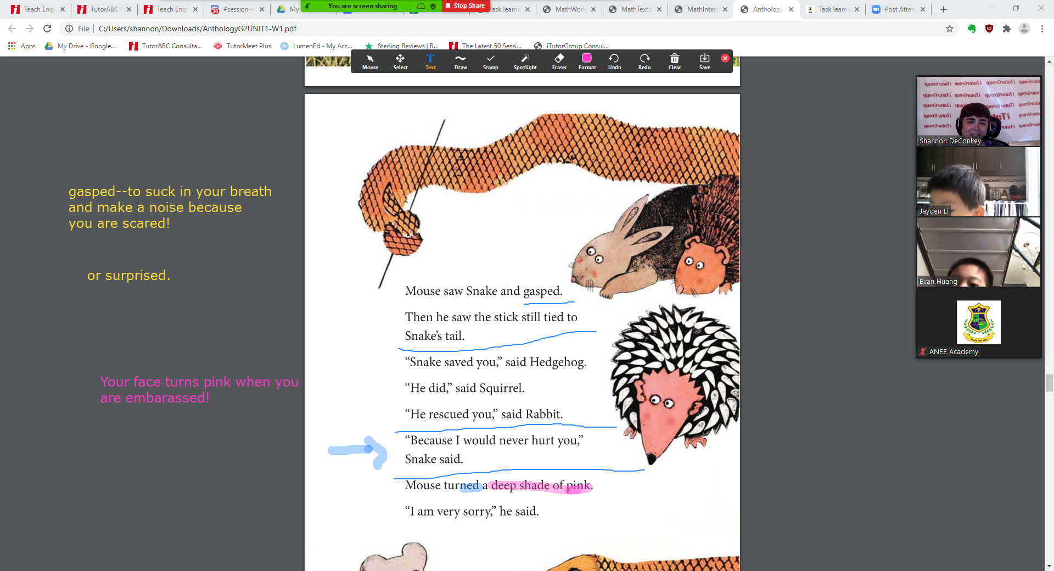Reload the current PDF page

click(47, 29)
